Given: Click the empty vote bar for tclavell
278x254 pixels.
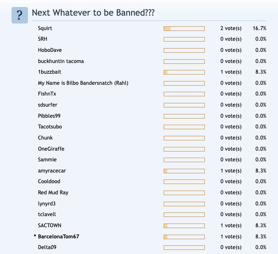Looking at the screenshot, I should 184,215.
